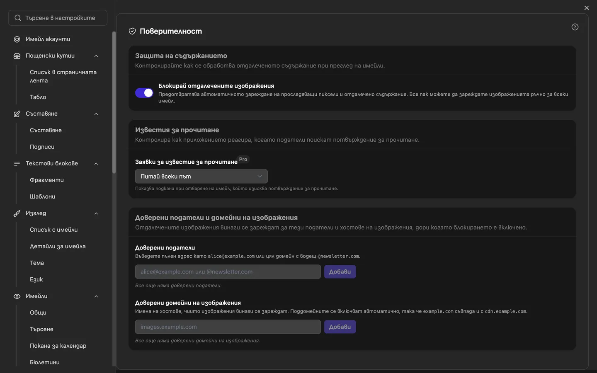Click the pencil icon beside Съставяне section
This screenshot has height=373, width=597.
pos(17,114)
